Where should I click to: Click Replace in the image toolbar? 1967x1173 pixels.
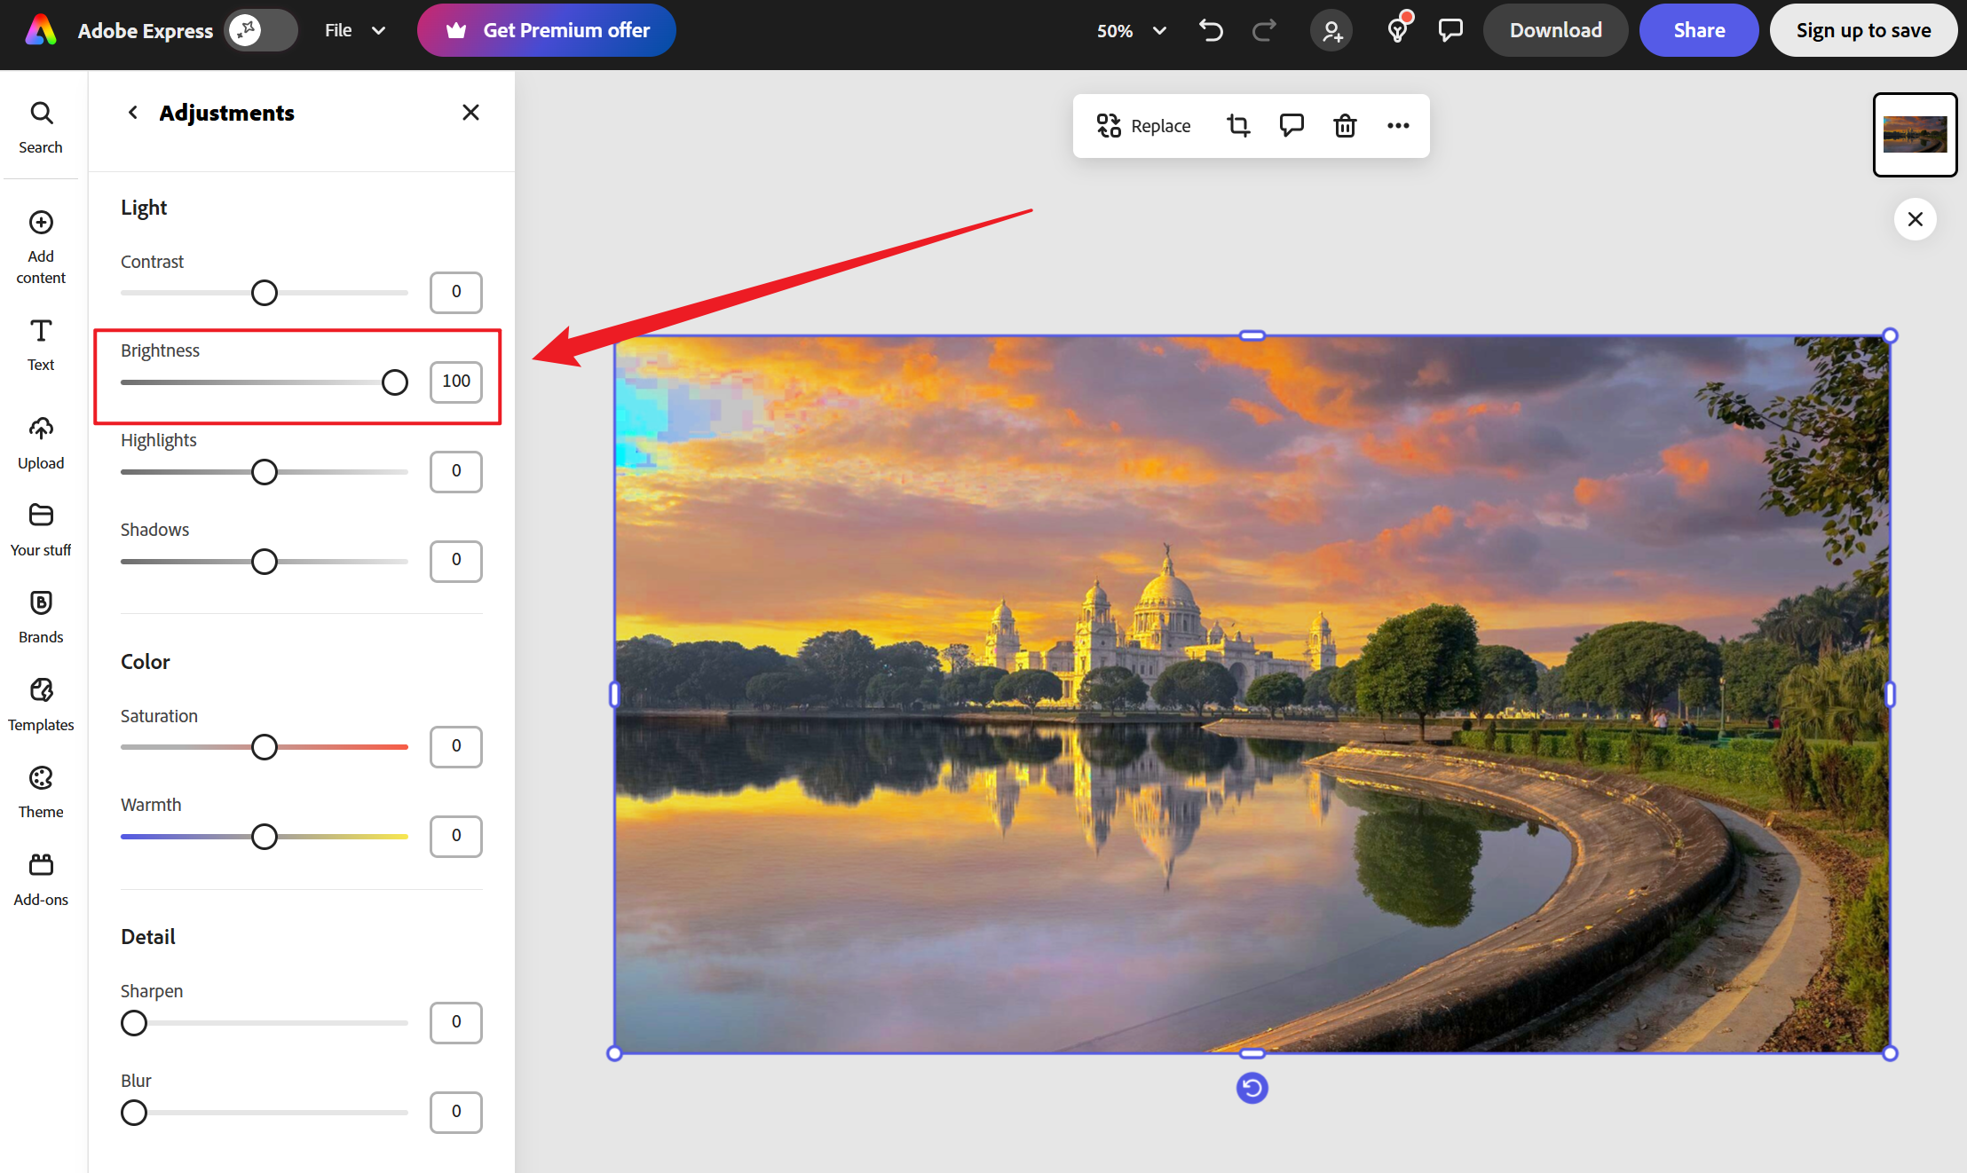1143,126
